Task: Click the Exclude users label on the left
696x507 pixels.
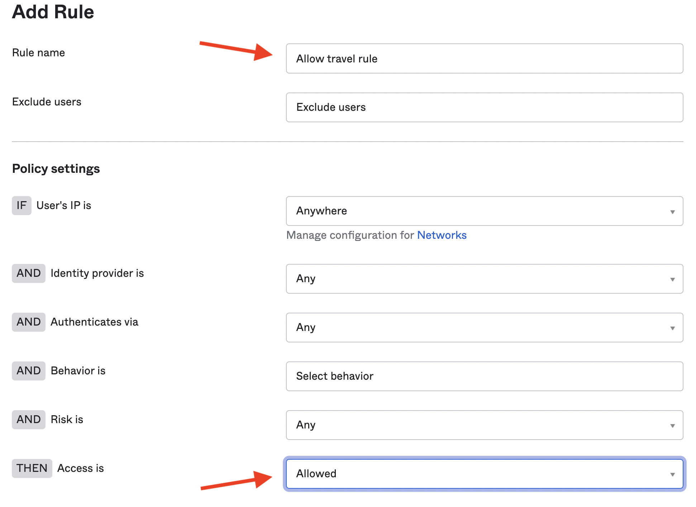Action: coord(47,102)
